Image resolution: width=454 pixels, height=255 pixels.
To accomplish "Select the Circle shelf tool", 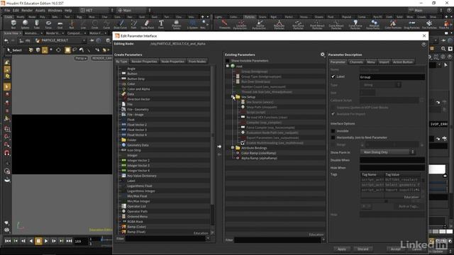I will 94,25.
